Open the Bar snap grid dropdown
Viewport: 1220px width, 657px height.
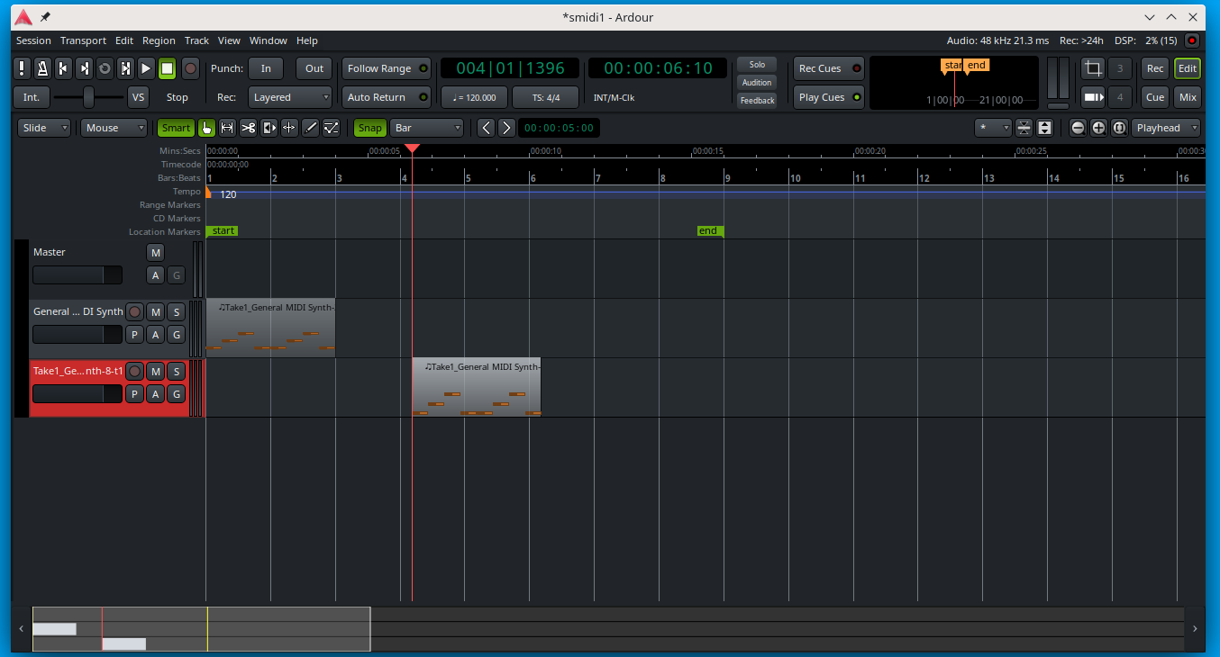point(427,128)
